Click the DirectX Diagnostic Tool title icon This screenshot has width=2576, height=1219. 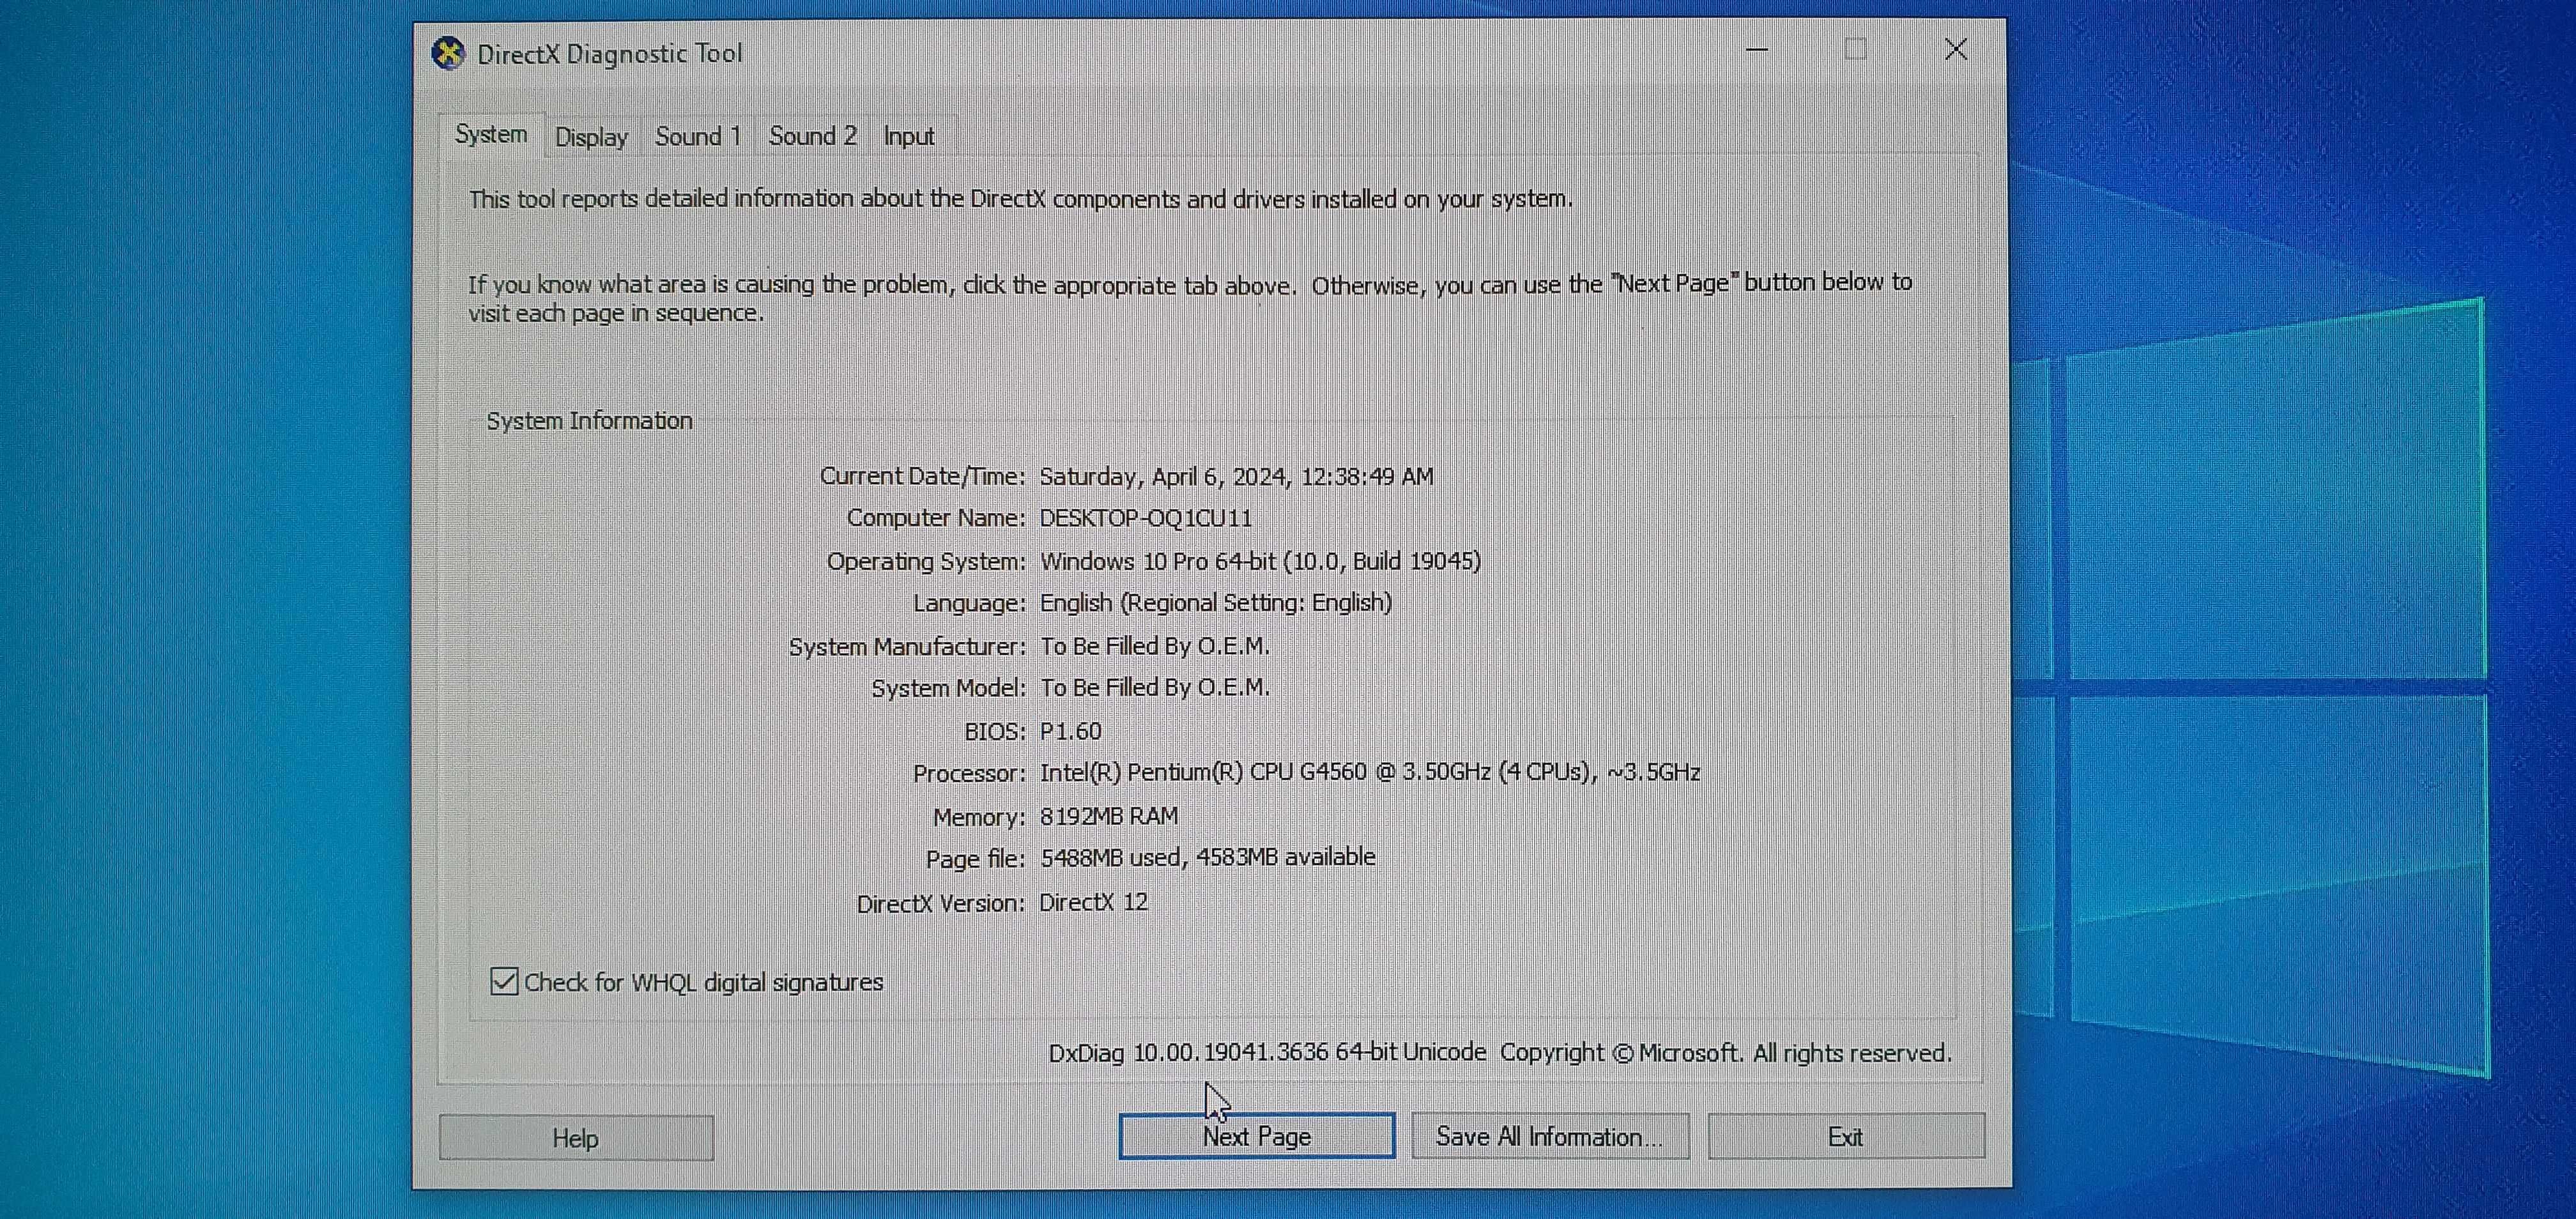(x=448, y=52)
